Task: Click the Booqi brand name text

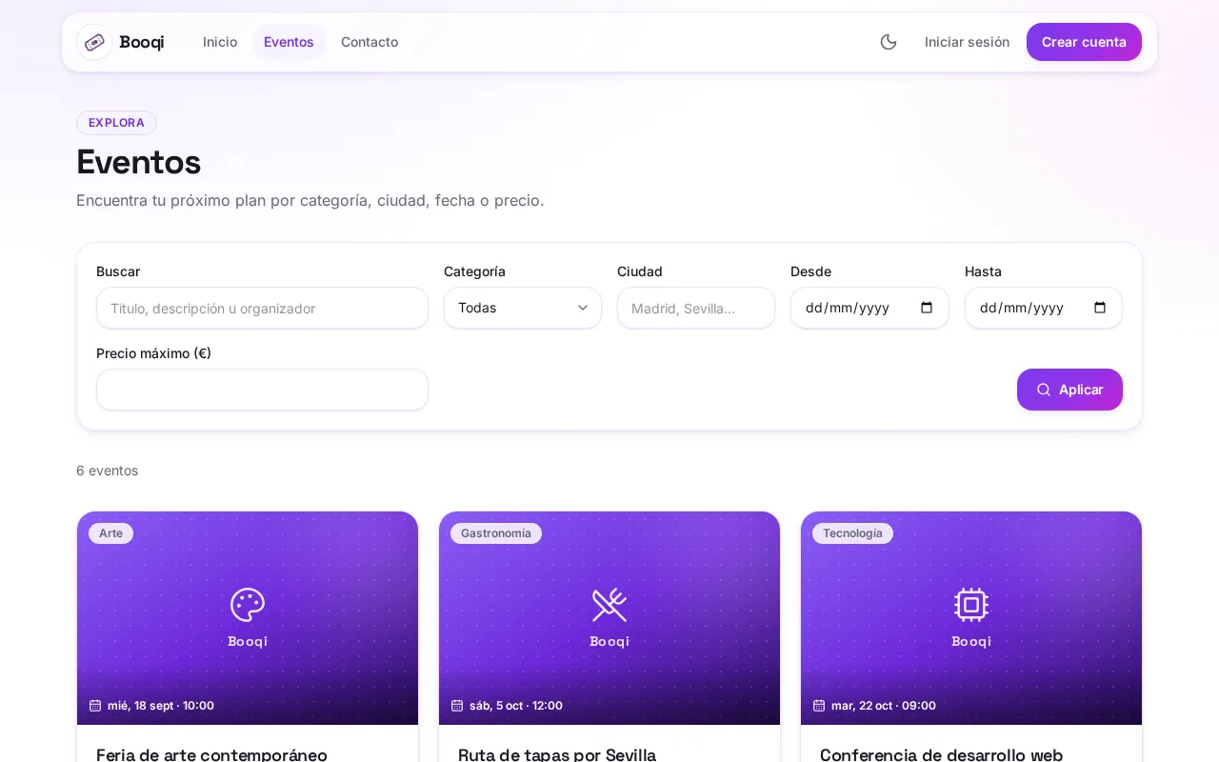Action: [142, 42]
